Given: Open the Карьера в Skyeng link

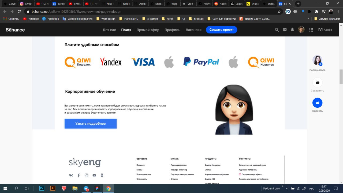Looking at the screenshot, I should [179, 170].
